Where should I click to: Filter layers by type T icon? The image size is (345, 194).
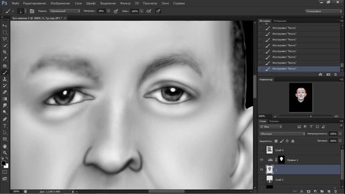pos(311,127)
